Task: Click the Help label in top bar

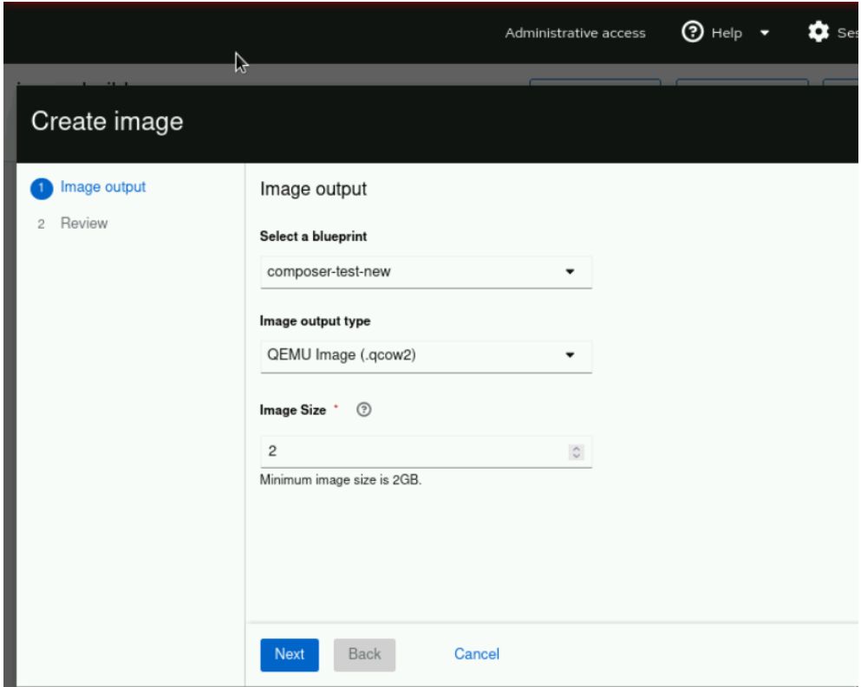Action: click(727, 33)
